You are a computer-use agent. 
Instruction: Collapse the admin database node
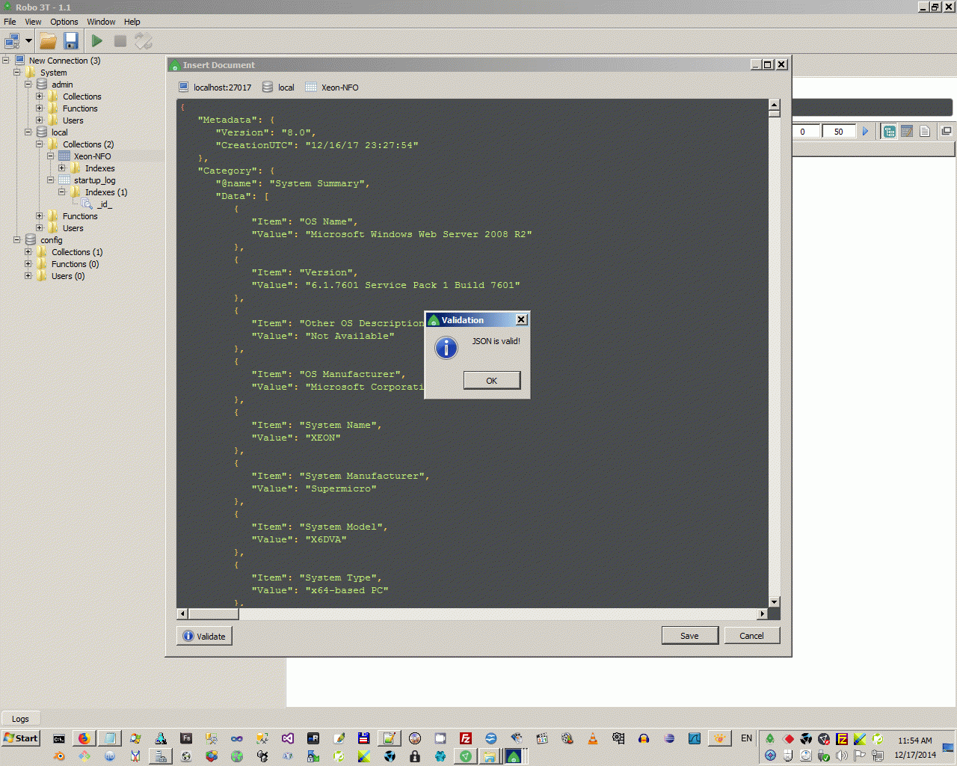click(28, 85)
